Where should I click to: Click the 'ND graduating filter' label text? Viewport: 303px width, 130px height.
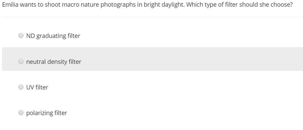pyautogui.click(x=53, y=36)
